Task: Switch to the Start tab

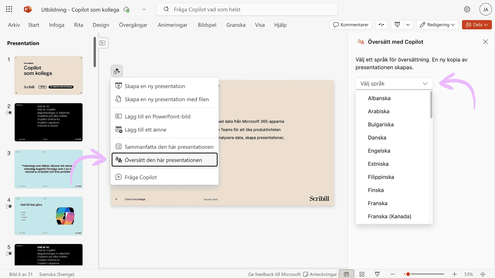Action: click(x=34, y=25)
